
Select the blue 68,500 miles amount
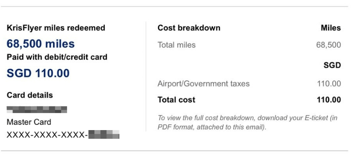tap(40, 44)
